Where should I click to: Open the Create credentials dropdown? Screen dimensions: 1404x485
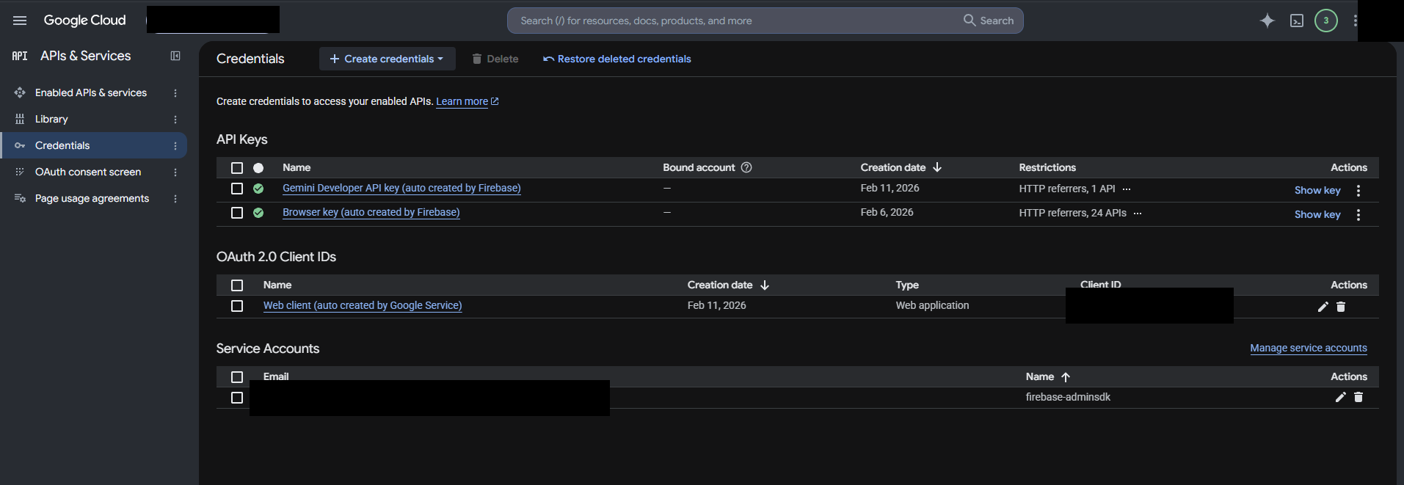(x=387, y=59)
